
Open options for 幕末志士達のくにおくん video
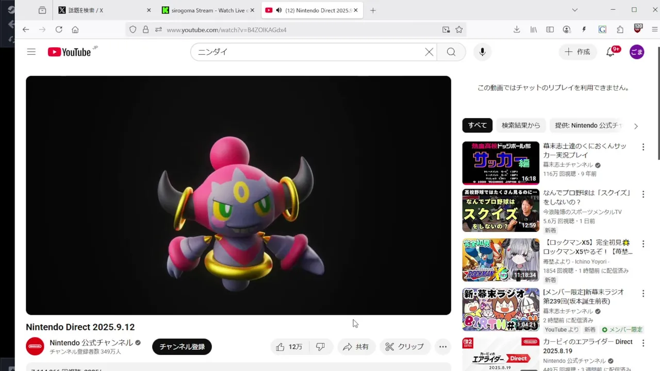tap(643, 147)
